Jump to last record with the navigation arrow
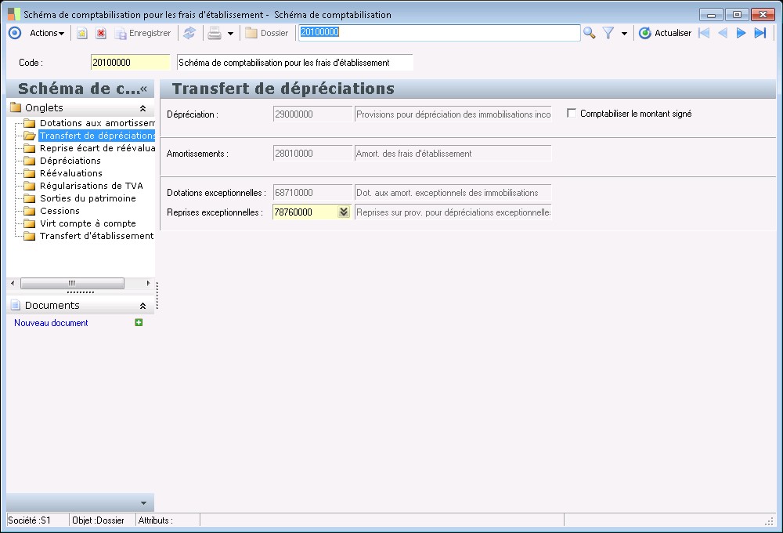 coord(760,33)
